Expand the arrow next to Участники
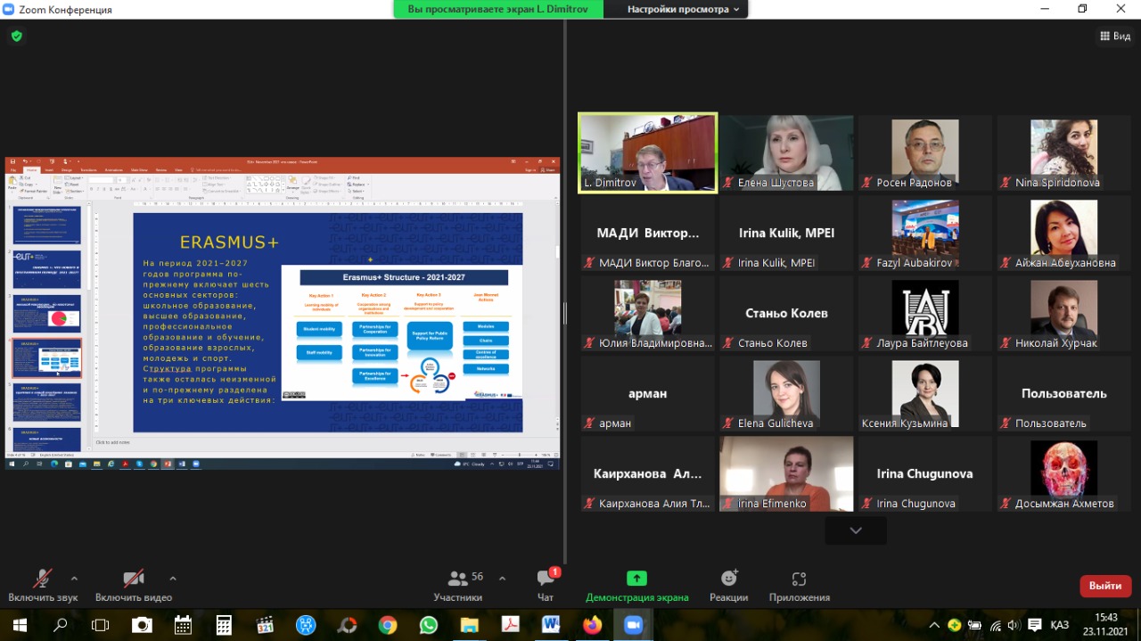The height and width of the screenshot is (641, 1141). pos(502,578)
